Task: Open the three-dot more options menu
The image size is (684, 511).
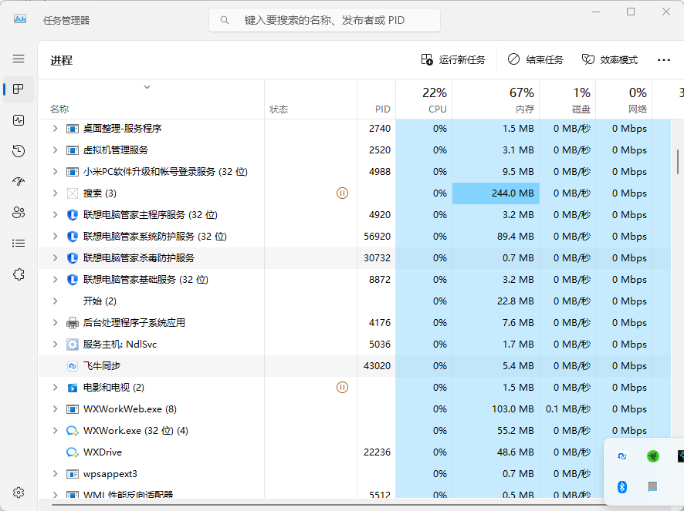Action: coord(663,60)
